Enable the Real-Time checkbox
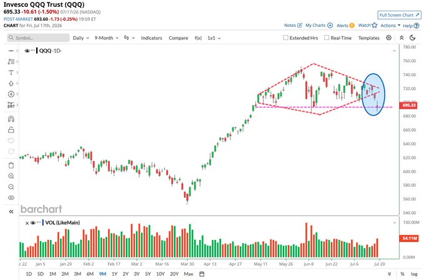The image size is (424, 280). coord(327,37)
